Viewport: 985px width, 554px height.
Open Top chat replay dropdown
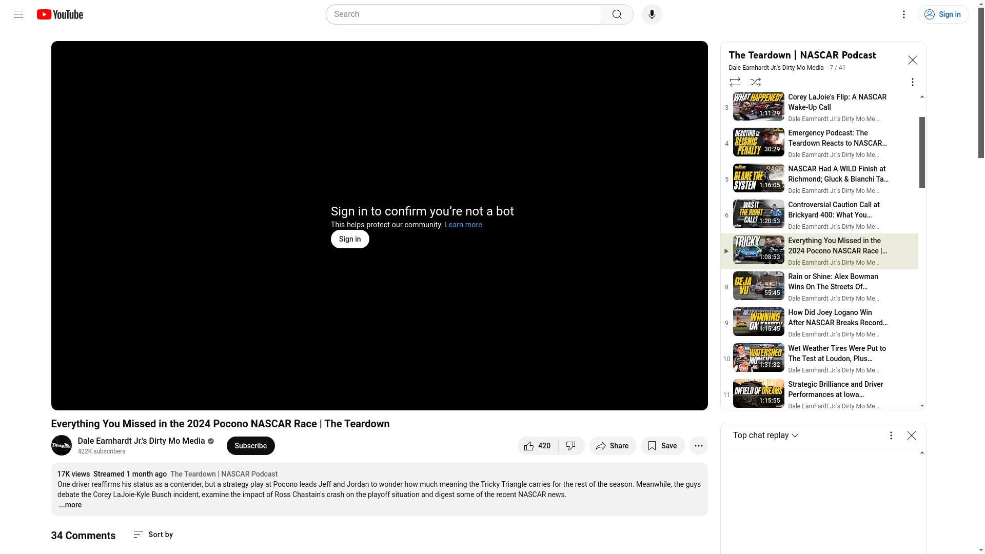tap(765, 435)
